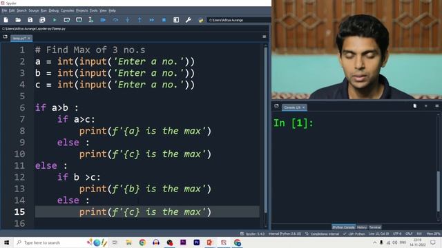Open the Tools menu

pos(94,11)
